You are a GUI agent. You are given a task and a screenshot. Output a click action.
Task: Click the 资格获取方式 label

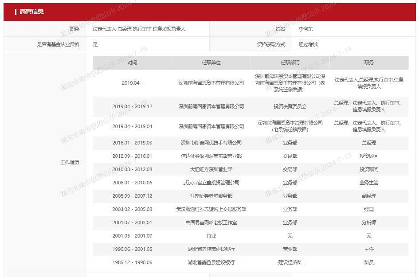pos(271,44)
